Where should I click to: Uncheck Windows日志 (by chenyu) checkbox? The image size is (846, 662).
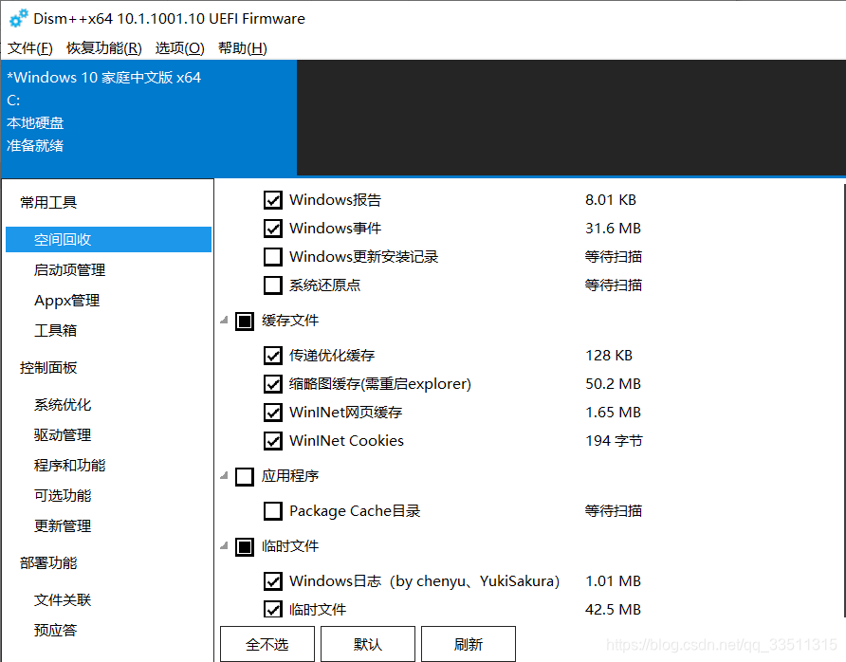(273, 581)
